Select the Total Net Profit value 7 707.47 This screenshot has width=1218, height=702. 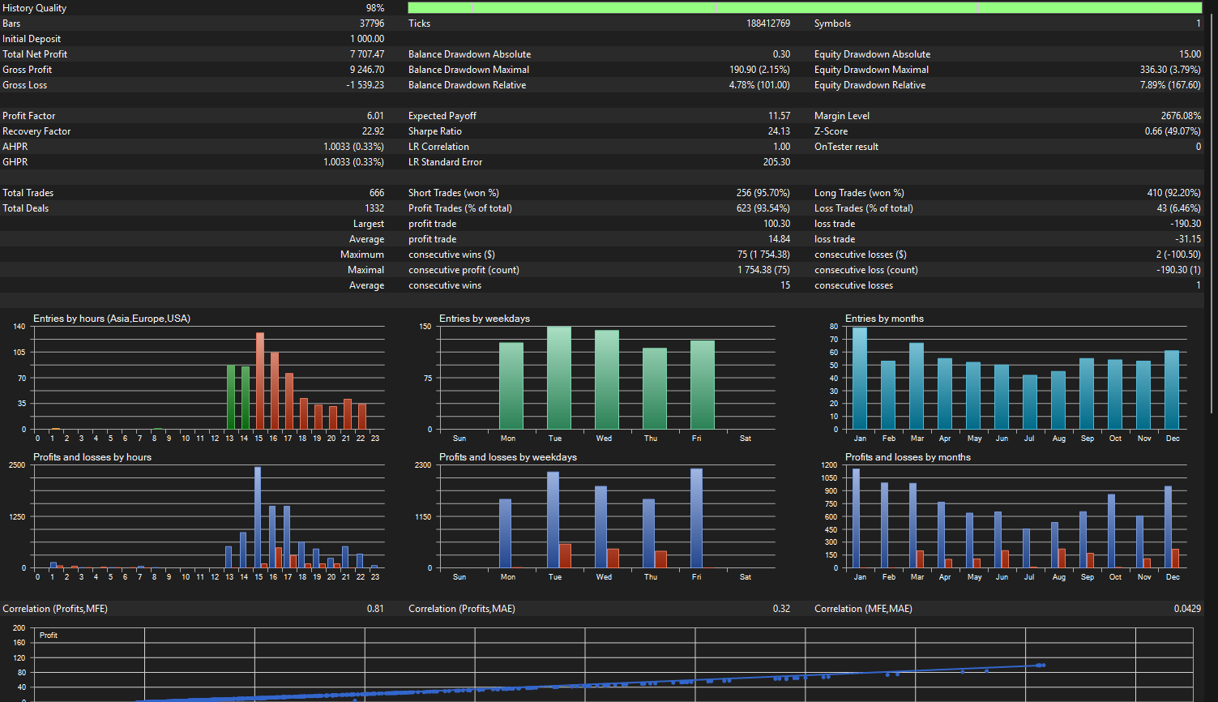(367, 54)
